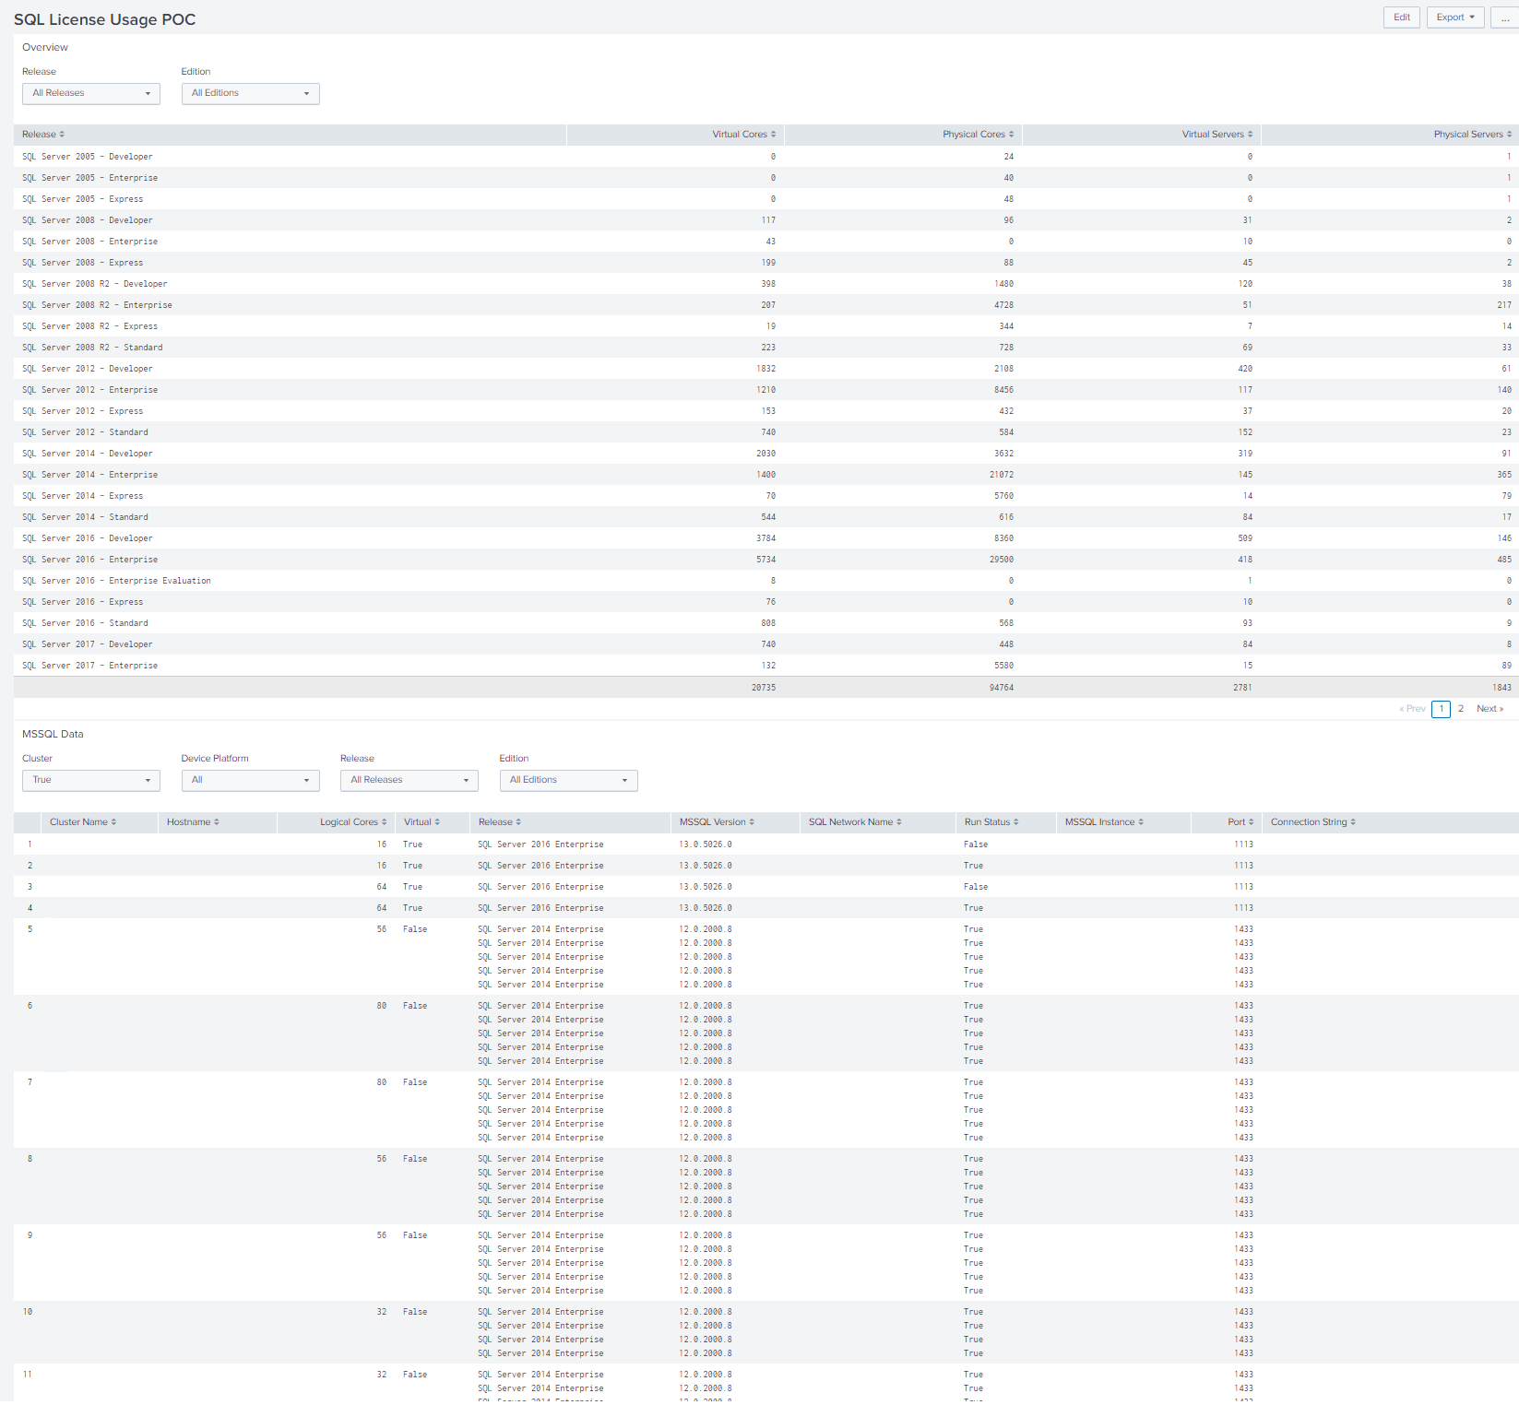
Task: Select row 'SQL Server 2017 - Developer'
Action: [766, 644]
